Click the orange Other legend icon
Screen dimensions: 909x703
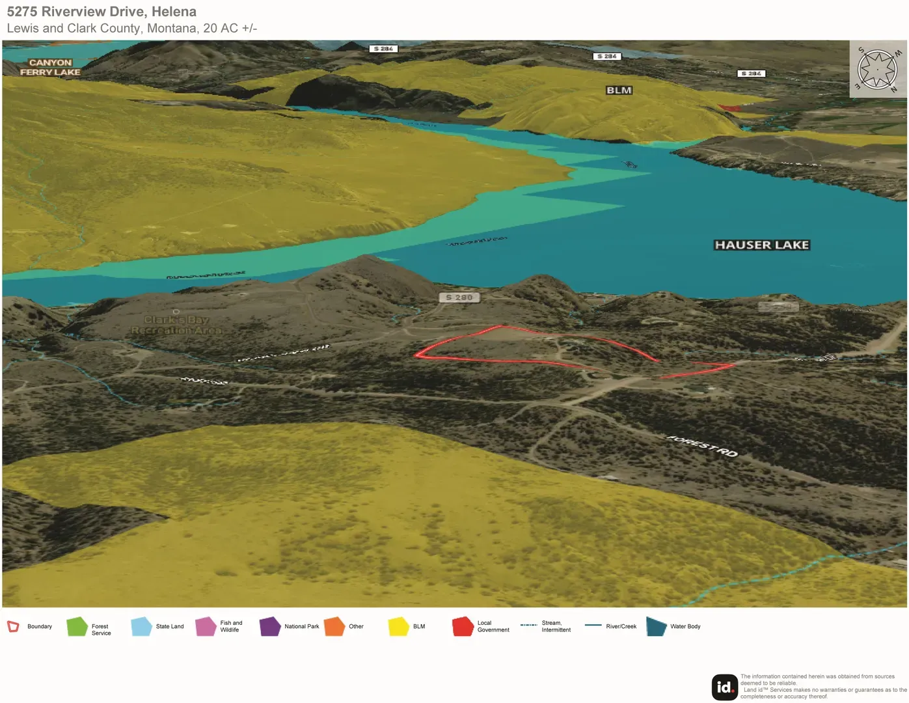(334, 626)
